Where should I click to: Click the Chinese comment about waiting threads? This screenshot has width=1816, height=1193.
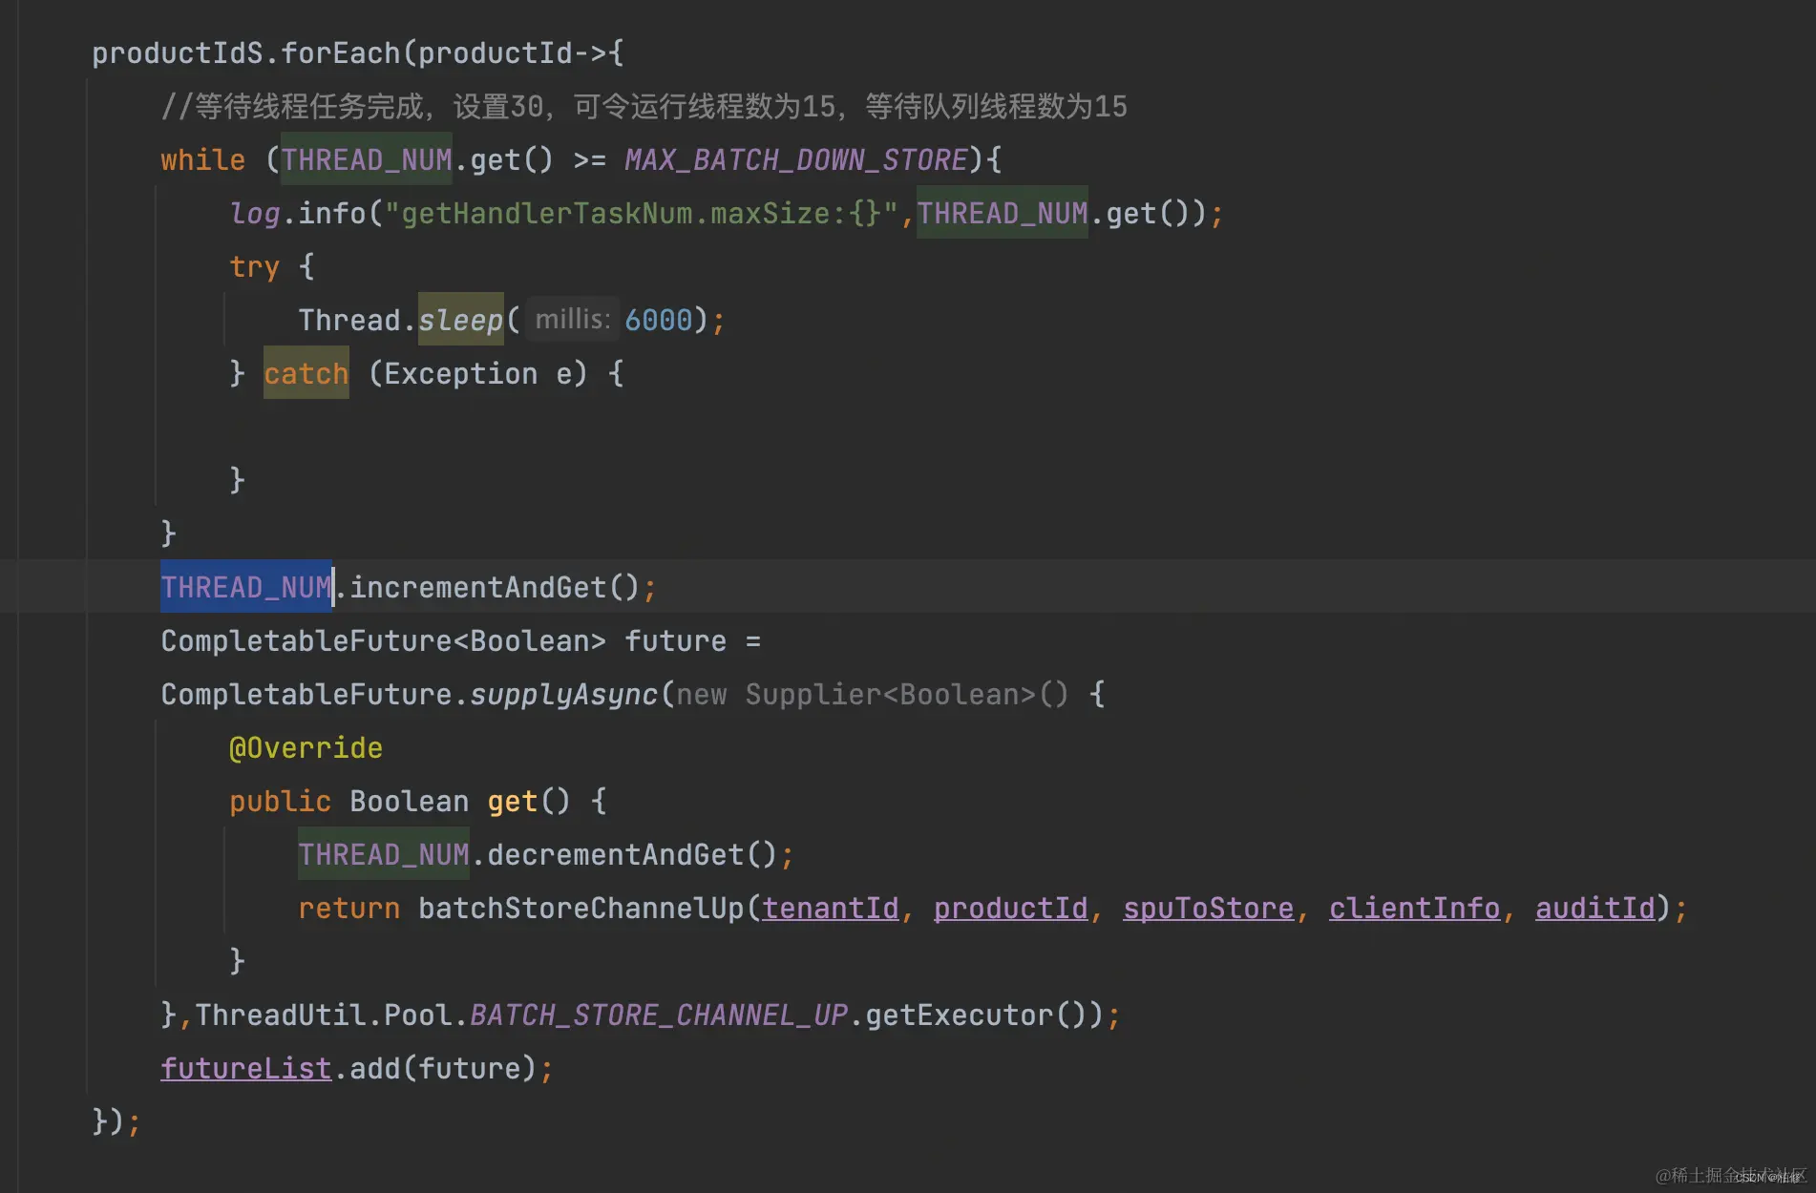[x=644, y=107]
